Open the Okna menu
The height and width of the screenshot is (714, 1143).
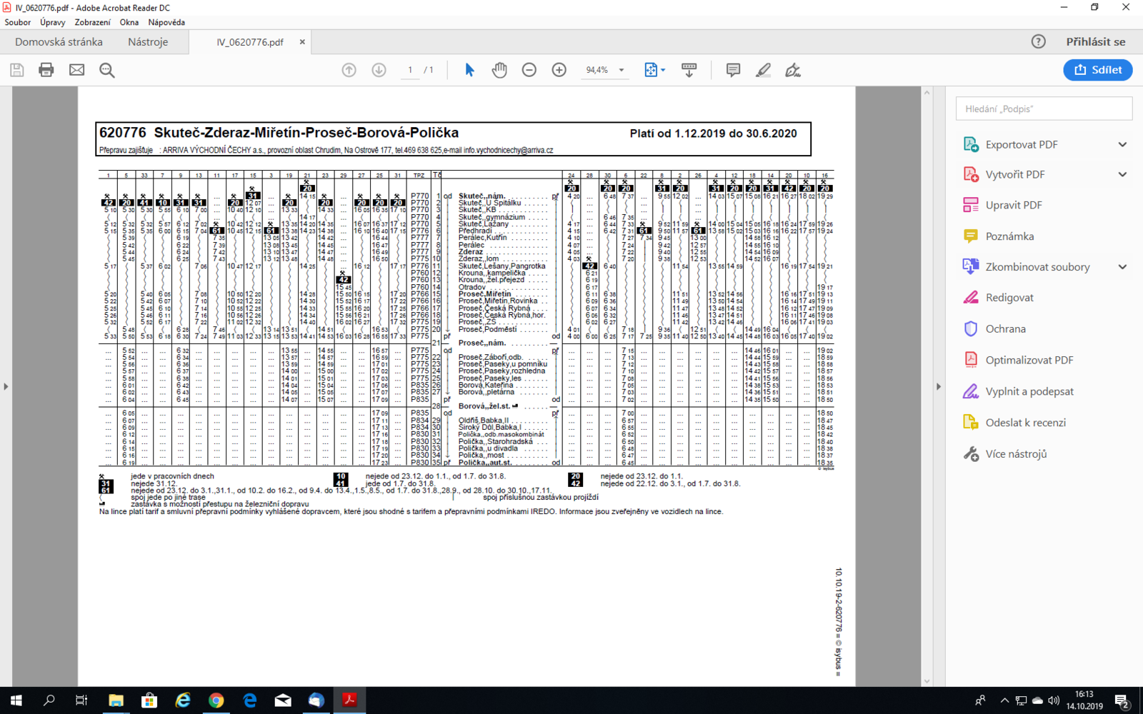click(x=129, y=22)
